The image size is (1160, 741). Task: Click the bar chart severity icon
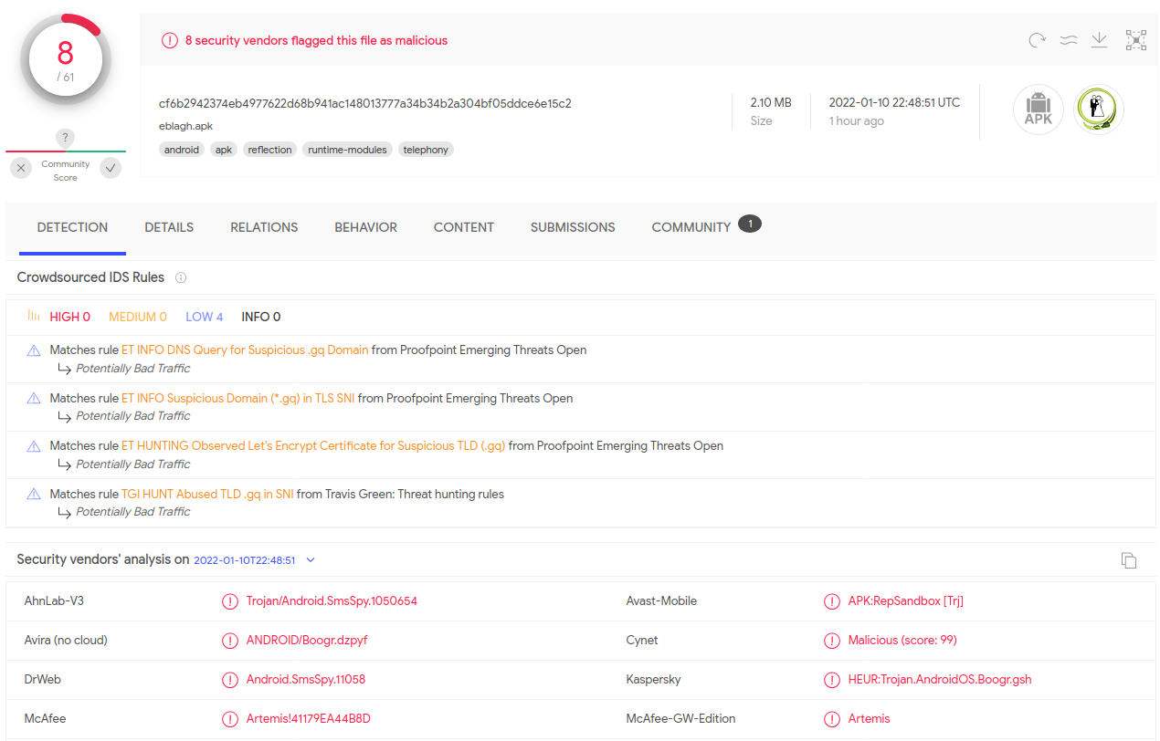tap(34, 316)
